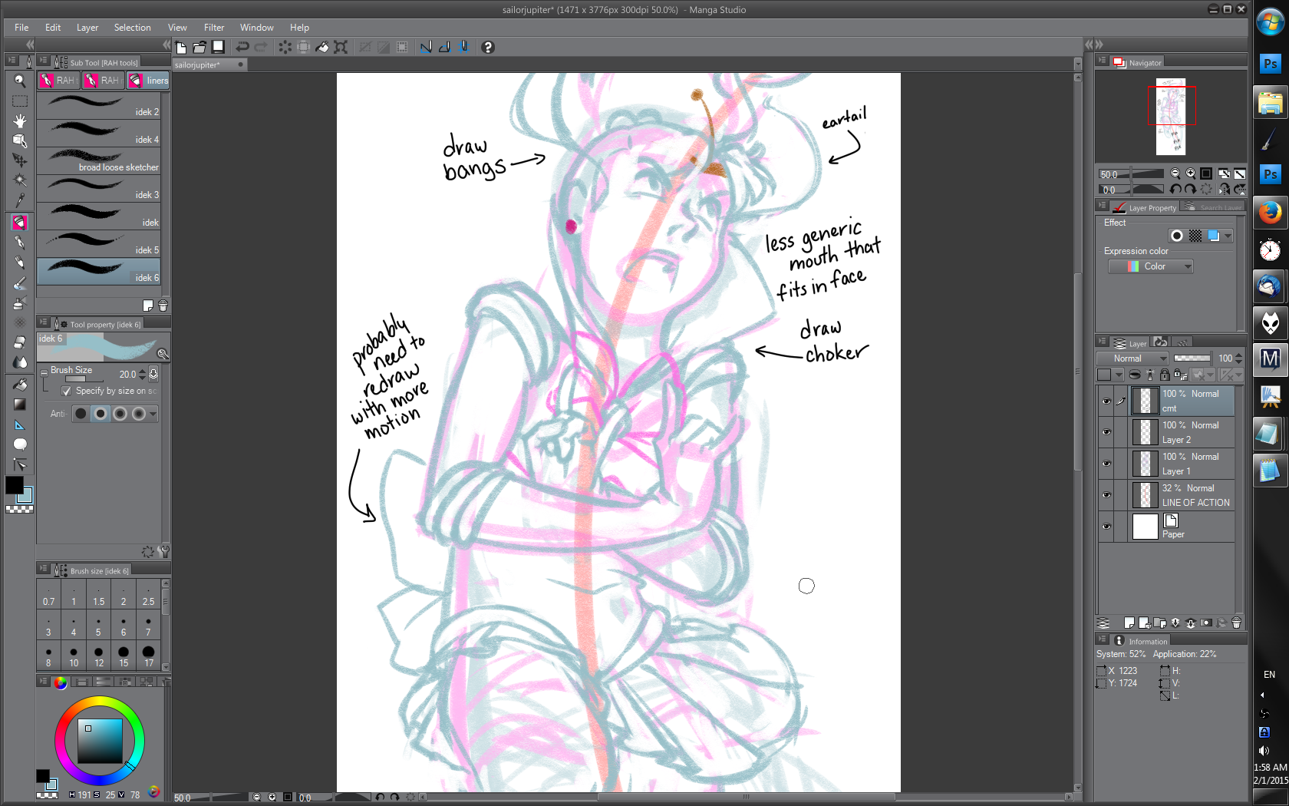Pick the Hand move tool
Viewport: 1289px width, 806px height.
tap(20, 121)
